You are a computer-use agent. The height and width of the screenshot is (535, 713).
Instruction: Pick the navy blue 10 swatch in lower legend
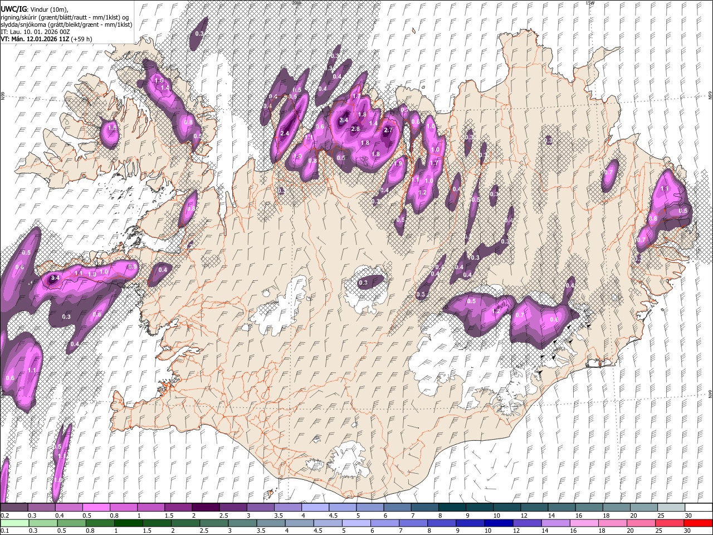click(x=498, y=523)
